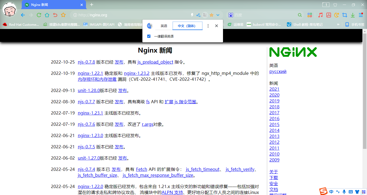Open Red Hat Customer bookmark
The height and width of the screenshot is (195, 367).
21,24
